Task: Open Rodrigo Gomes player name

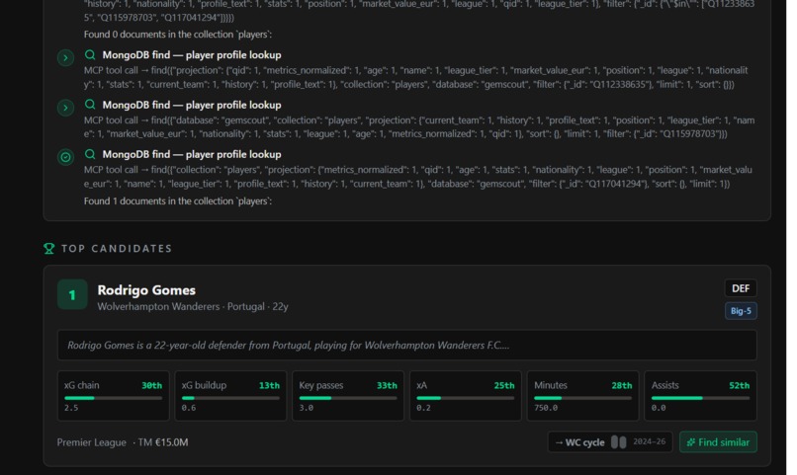Action: coord(146,290)
